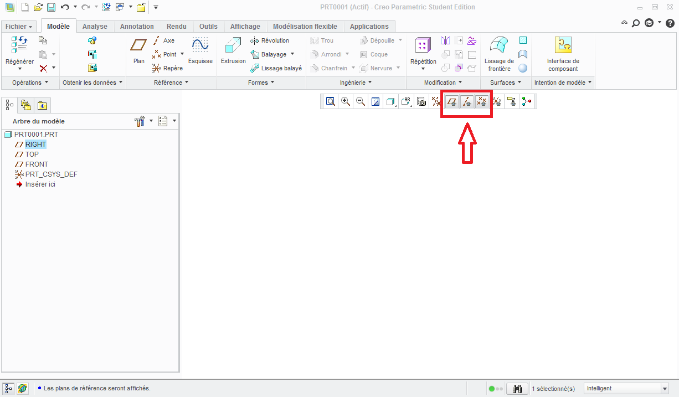Screen dimensions: 679x397
Task: Click the copy icon in Opérations group
Action: (x=43, y=40)
